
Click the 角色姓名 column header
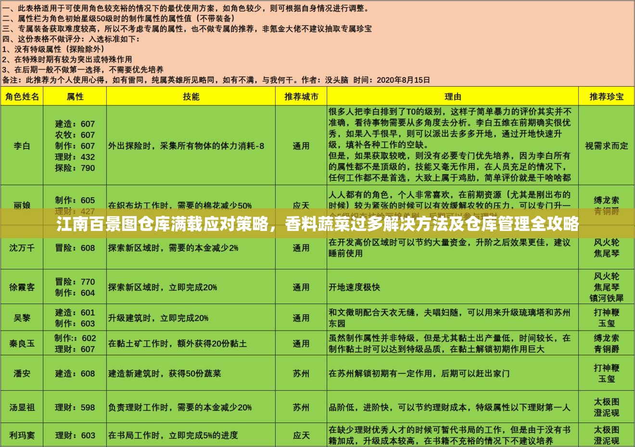(x=22, y=97)
